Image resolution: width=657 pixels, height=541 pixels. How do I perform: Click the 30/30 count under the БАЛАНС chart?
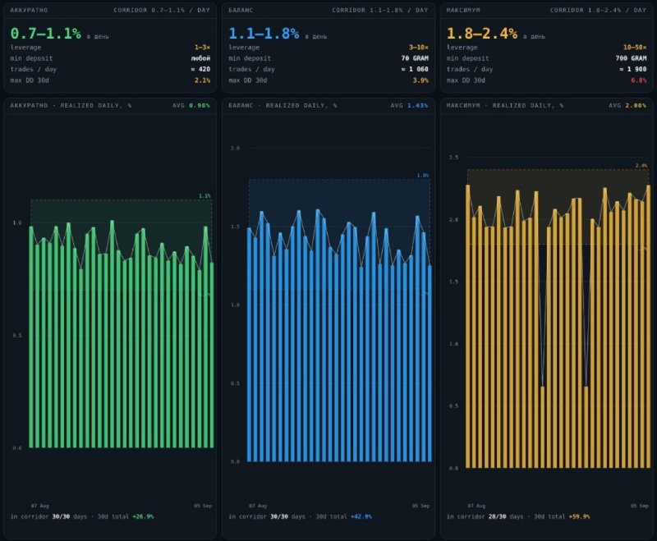(279, 516)
